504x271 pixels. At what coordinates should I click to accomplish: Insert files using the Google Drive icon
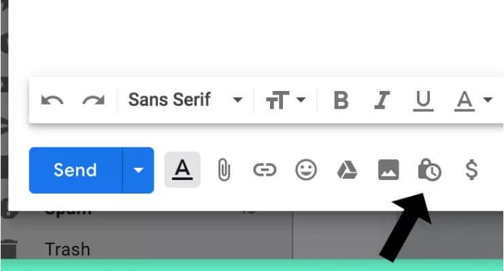[347, 170]
